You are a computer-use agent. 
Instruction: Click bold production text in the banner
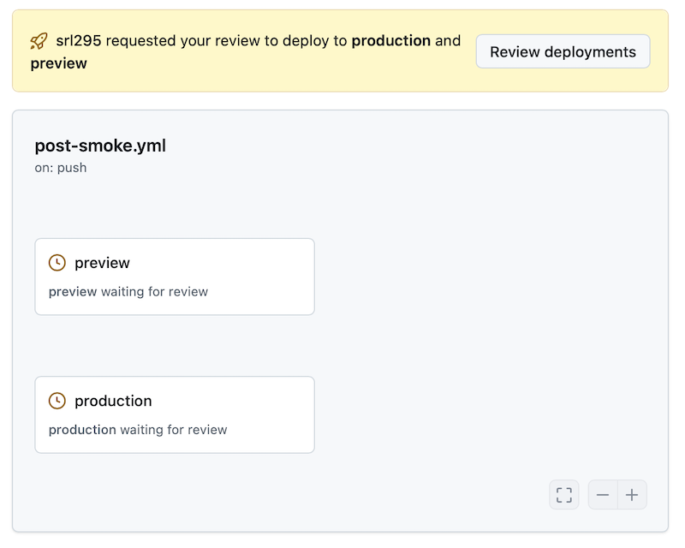pyautogui.click(x=391, y=40)
